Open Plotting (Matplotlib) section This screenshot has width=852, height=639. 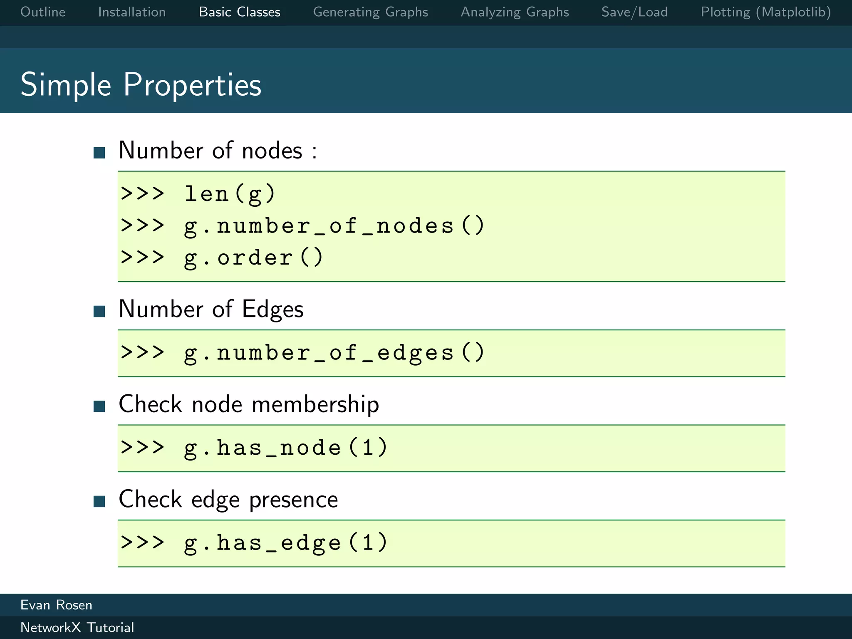(x=766, y=12)
